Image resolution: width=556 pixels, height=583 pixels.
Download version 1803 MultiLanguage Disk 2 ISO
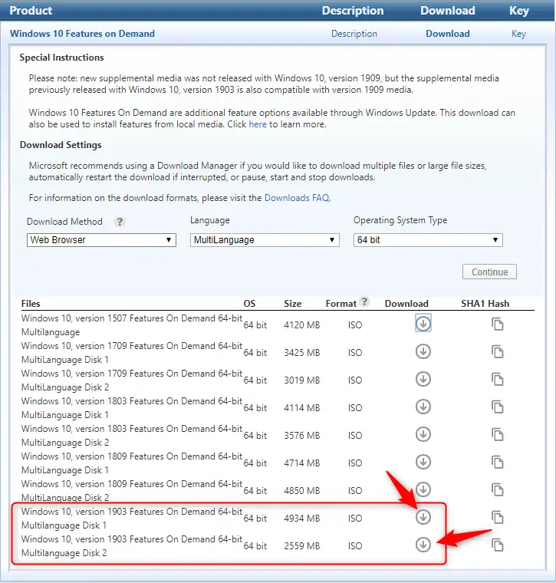point(423,434)
